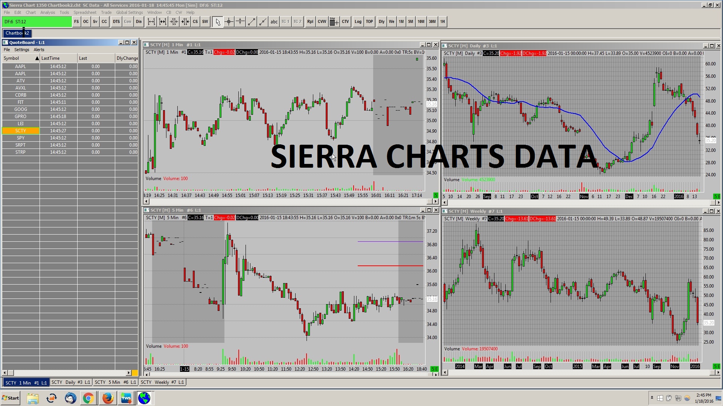Show hidden system tray icons
The image size is (723, 406).
(652, 398)
